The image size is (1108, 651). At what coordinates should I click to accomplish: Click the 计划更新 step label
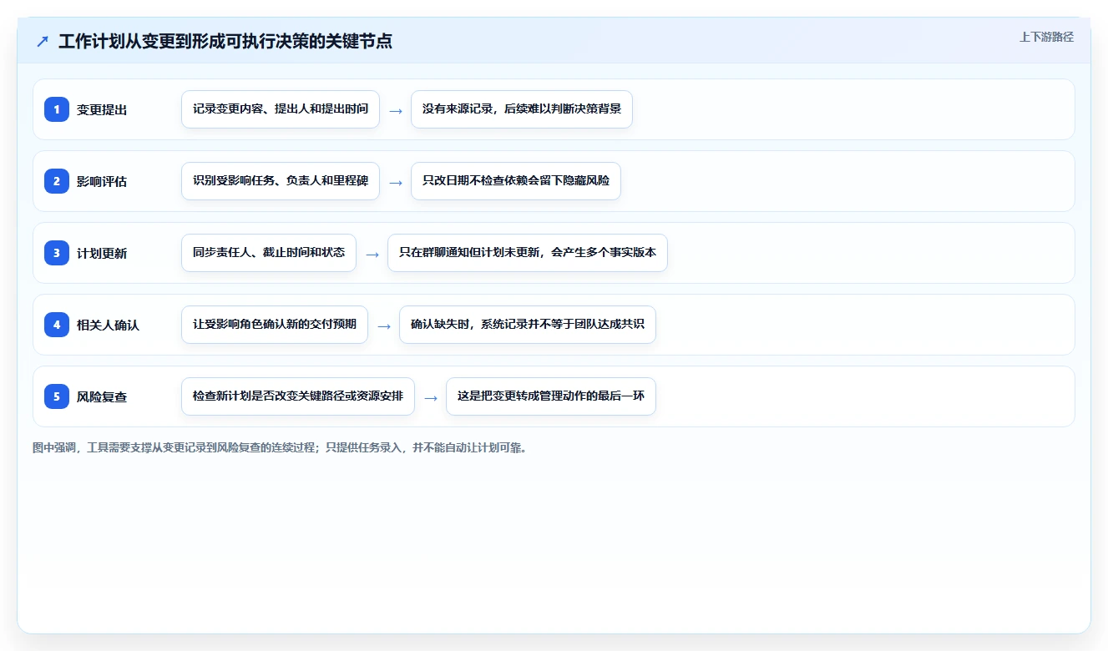102,253
